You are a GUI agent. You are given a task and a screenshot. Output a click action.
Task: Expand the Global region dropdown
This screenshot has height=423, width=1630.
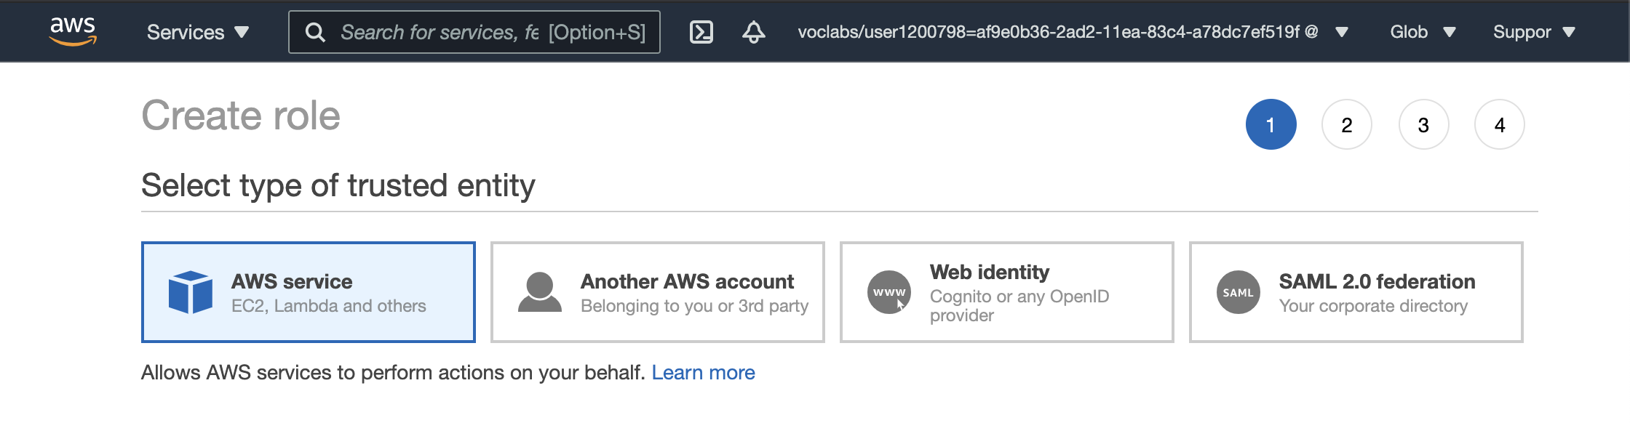[x=1422, y=32]
